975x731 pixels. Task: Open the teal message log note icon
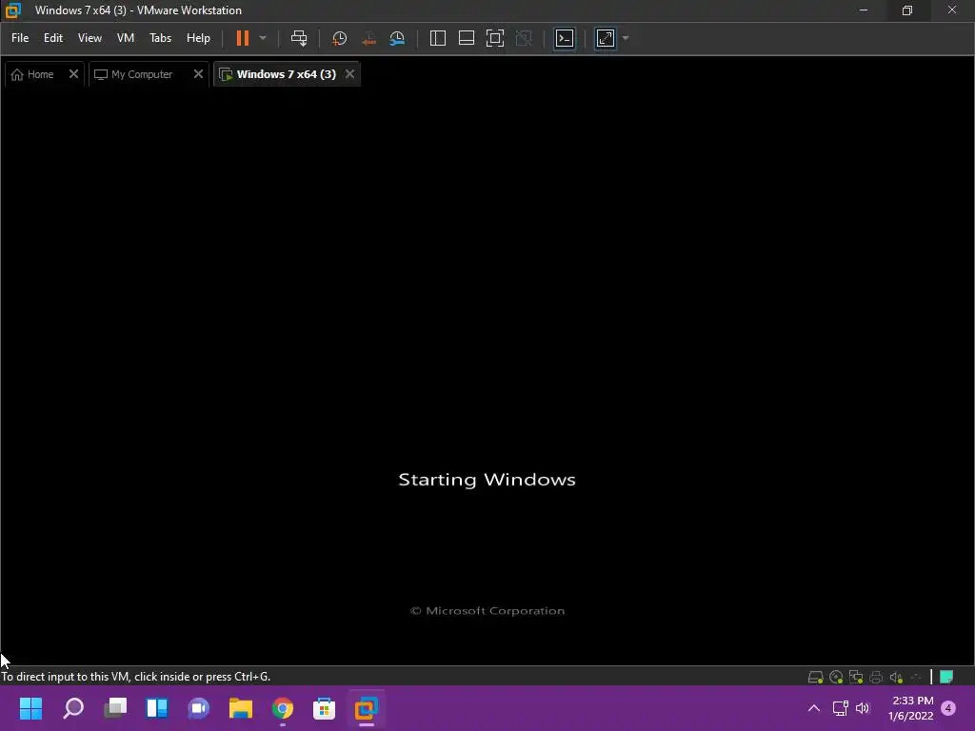946,677
